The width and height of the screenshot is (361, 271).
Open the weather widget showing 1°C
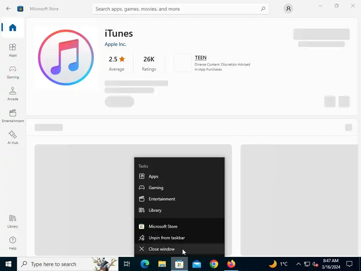click(279, 264)
